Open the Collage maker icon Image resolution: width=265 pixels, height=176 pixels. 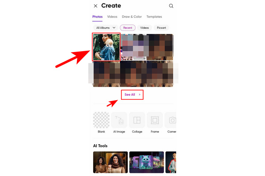(x=137, y=120)
